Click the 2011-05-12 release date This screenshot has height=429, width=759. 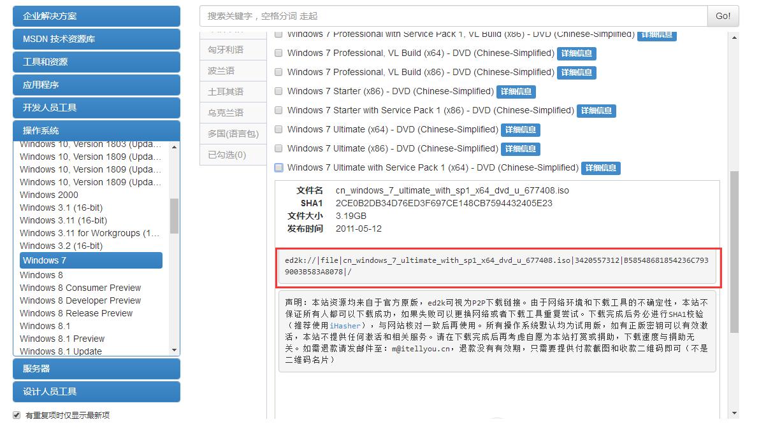click(359, 229)
